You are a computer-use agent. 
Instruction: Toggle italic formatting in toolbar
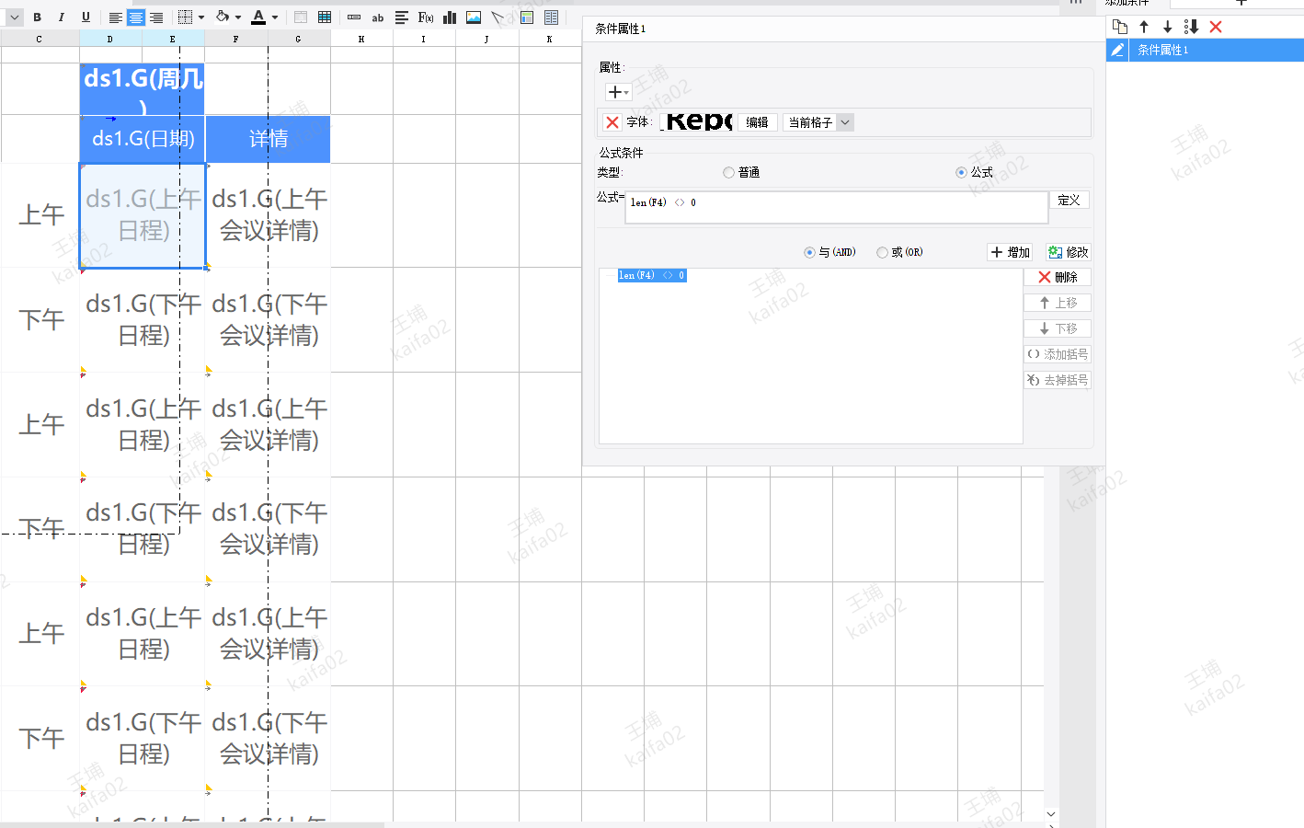pyautogui.click(x=61, y=17)
